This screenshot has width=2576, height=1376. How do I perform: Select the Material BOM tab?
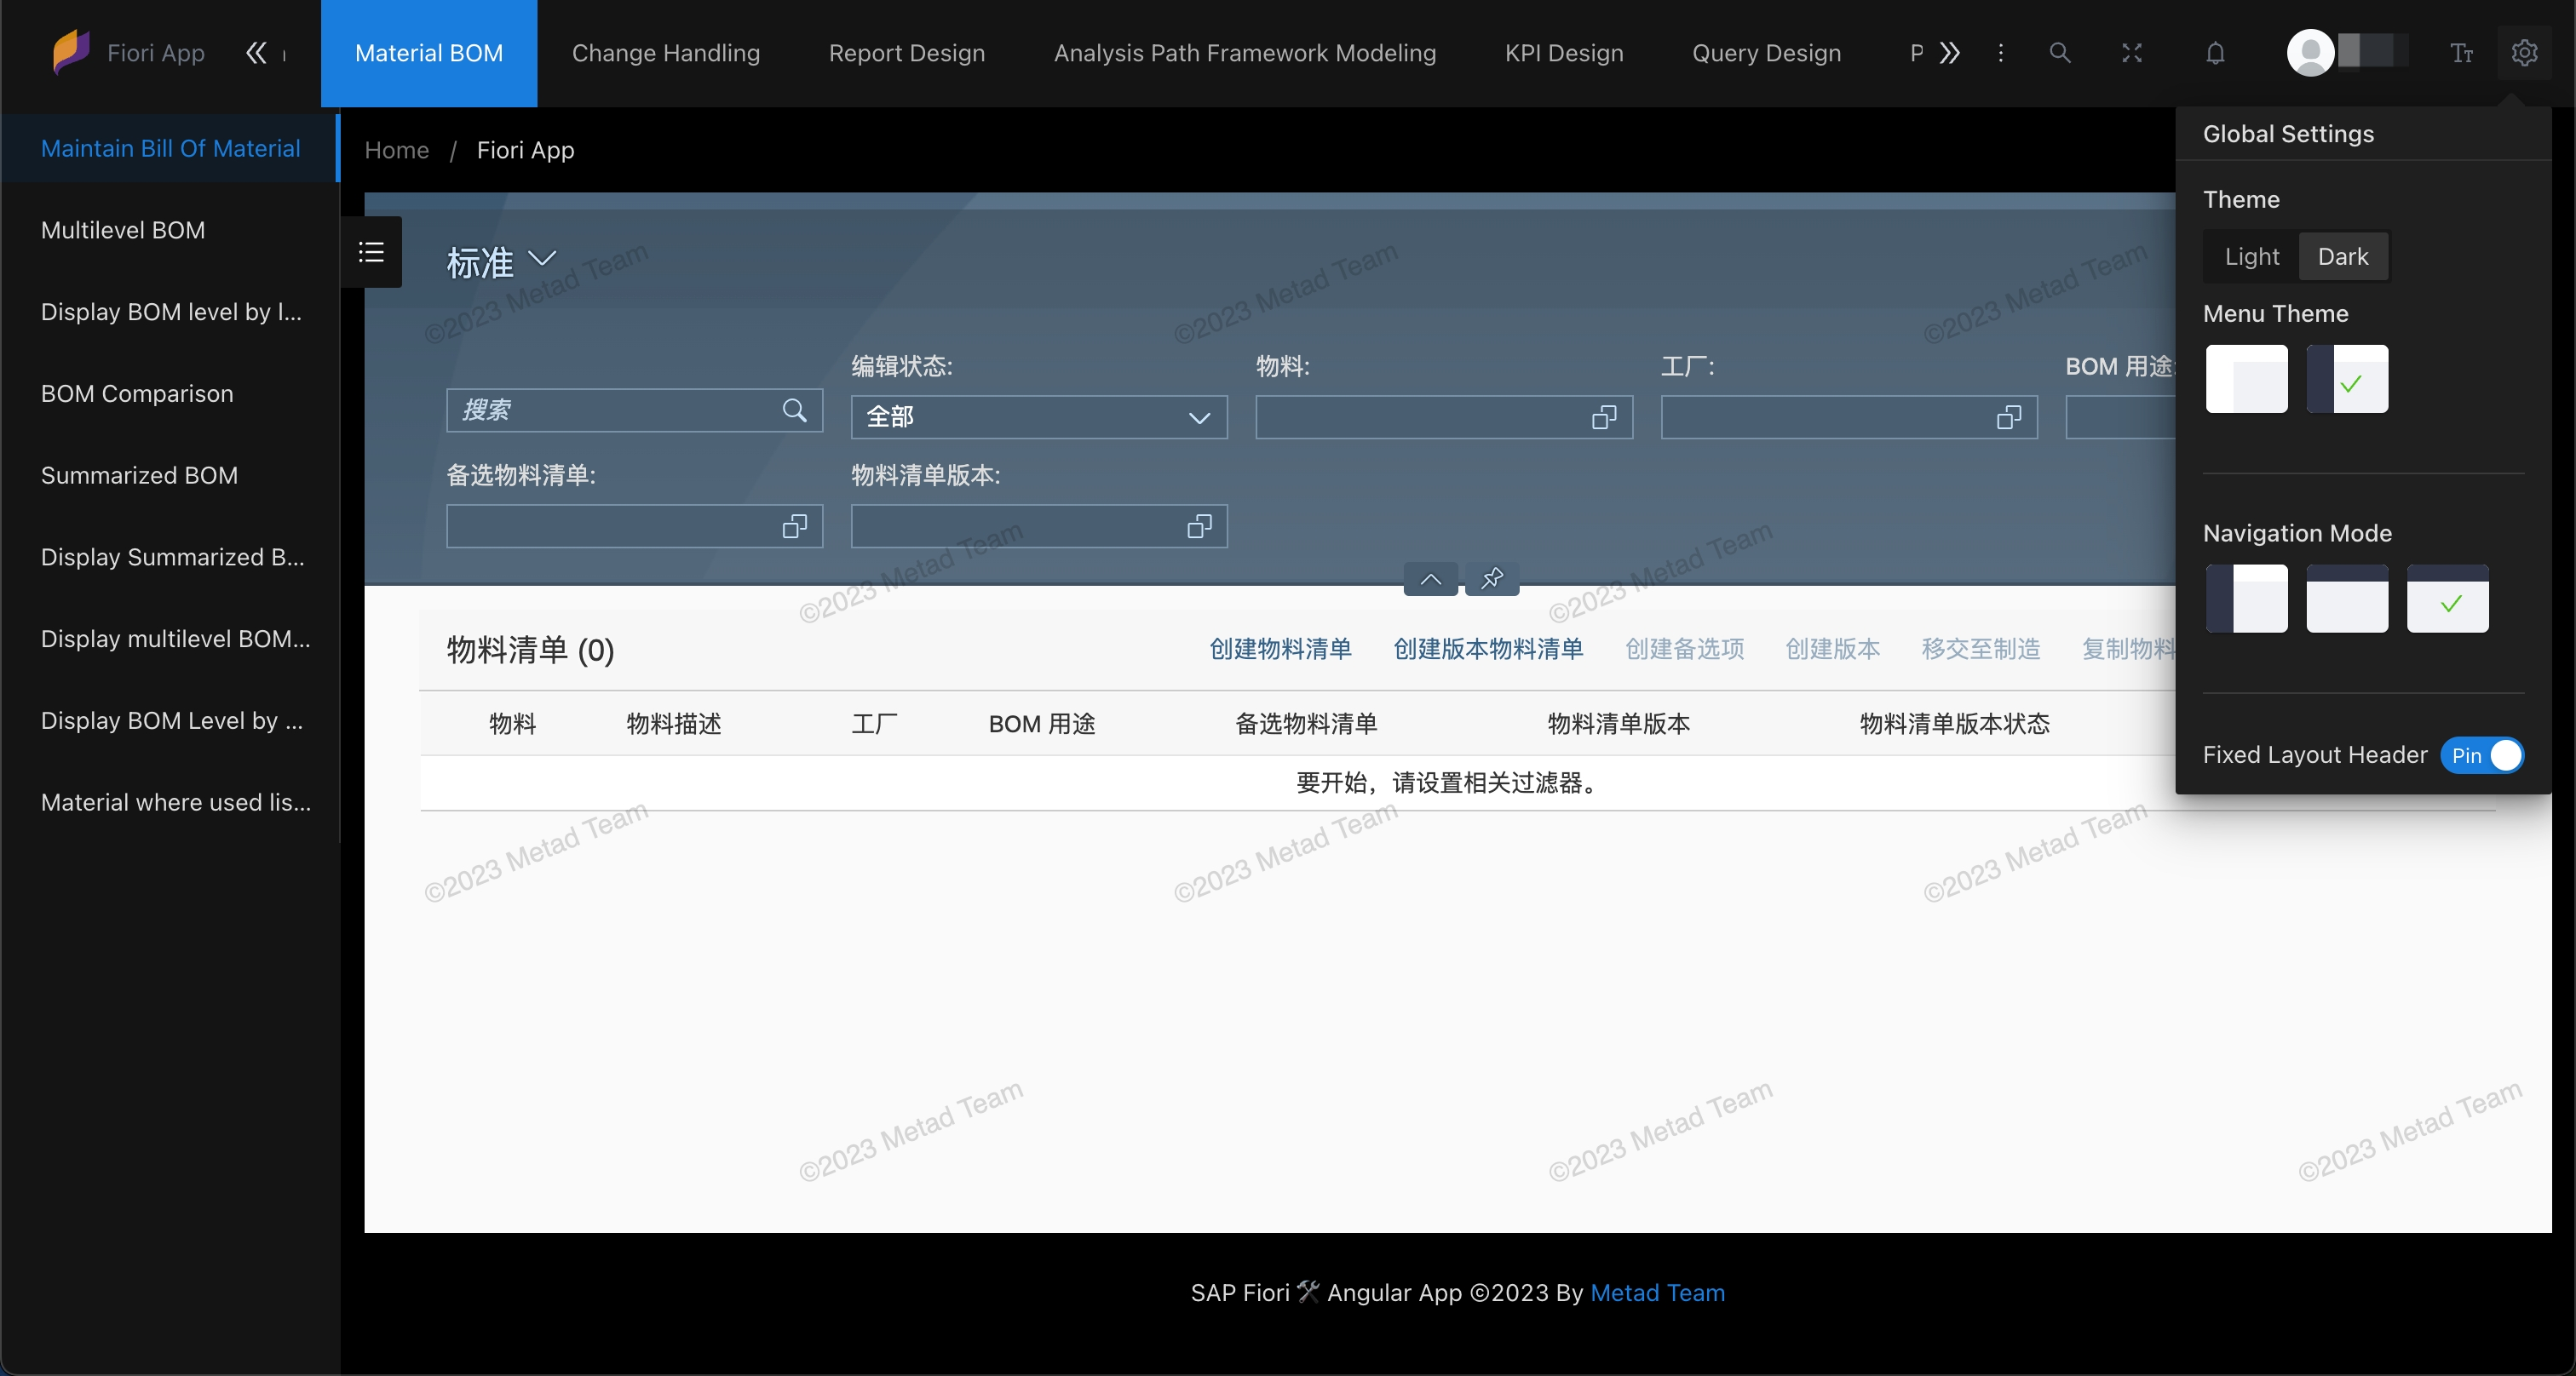tap(429, 54)
